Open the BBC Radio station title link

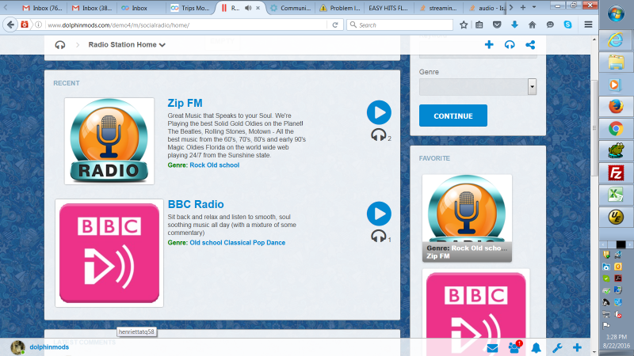[x=196, y=204]
